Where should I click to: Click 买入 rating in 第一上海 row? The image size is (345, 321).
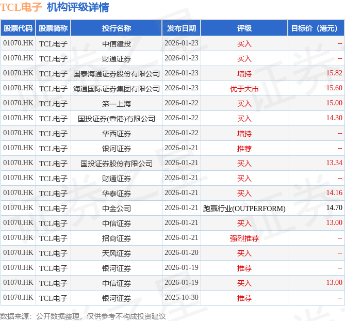(244, 104)
